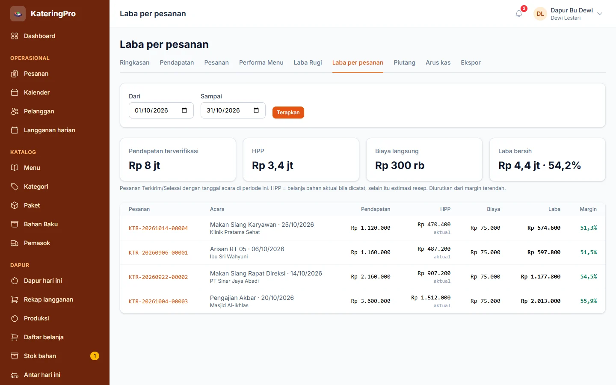This screenshot has height=385, width=616.
Task: Click the Rp 2.013.000 laba cell
Action: 541,301
